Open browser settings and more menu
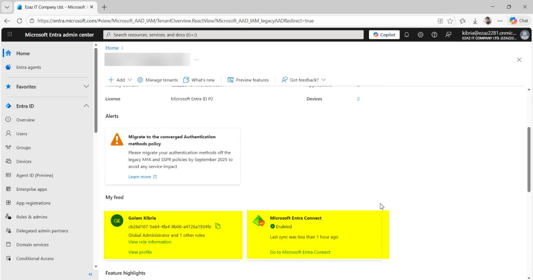Viewport: 533px width, 280px height. [500, 21]
